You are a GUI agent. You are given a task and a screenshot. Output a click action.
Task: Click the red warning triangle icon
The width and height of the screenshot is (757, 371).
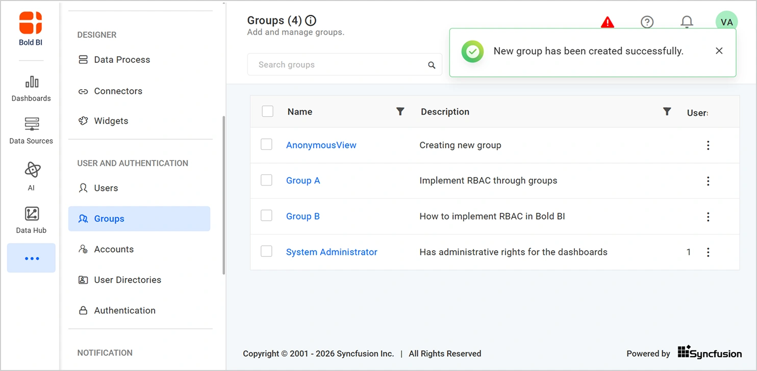point(608,22)
